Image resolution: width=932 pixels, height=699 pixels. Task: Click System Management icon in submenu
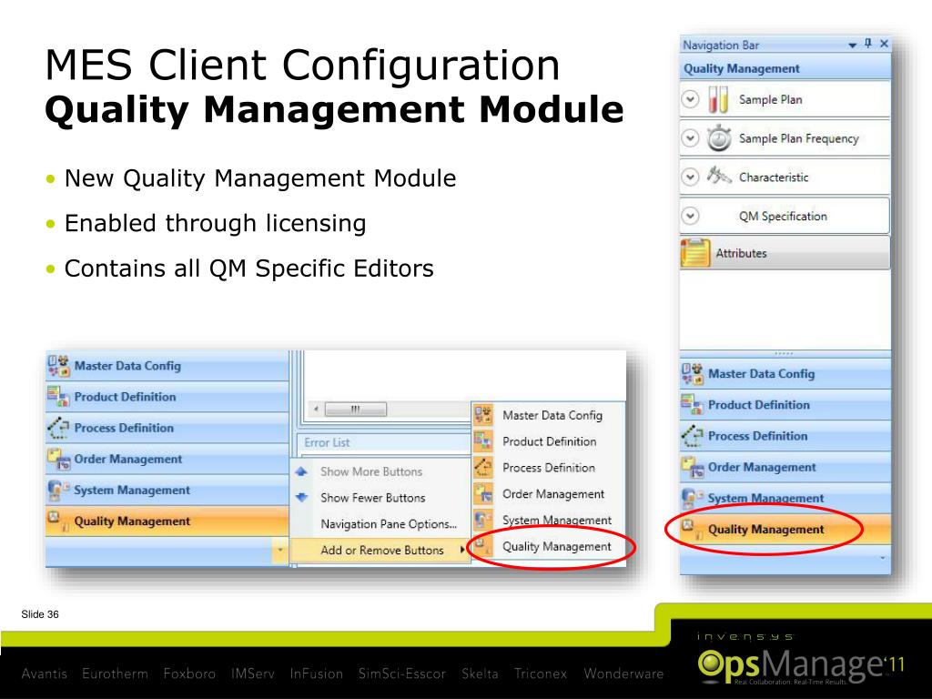482,520
